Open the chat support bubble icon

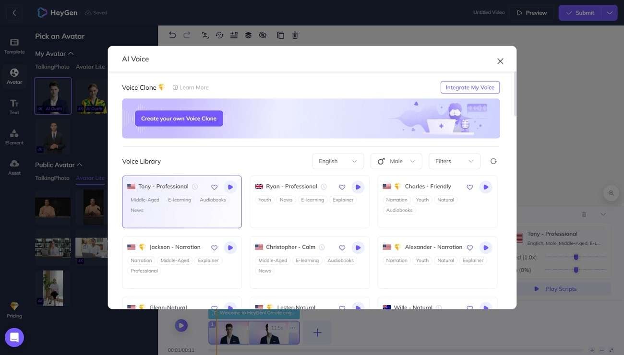click(x=14, y=337)
